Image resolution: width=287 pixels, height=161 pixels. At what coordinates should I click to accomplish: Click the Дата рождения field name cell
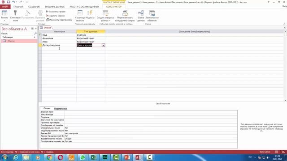coord(59,45)
